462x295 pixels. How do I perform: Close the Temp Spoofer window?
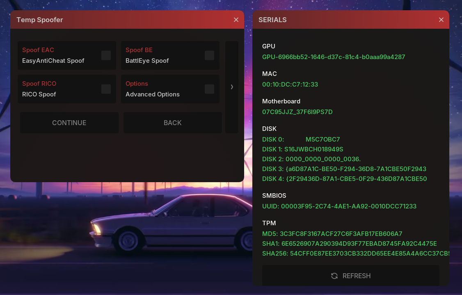pyautogui.click(x=236, y=20)
